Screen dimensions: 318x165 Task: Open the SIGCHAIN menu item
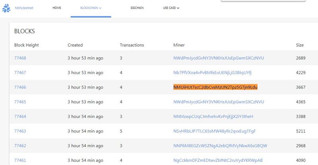[137, 8]
